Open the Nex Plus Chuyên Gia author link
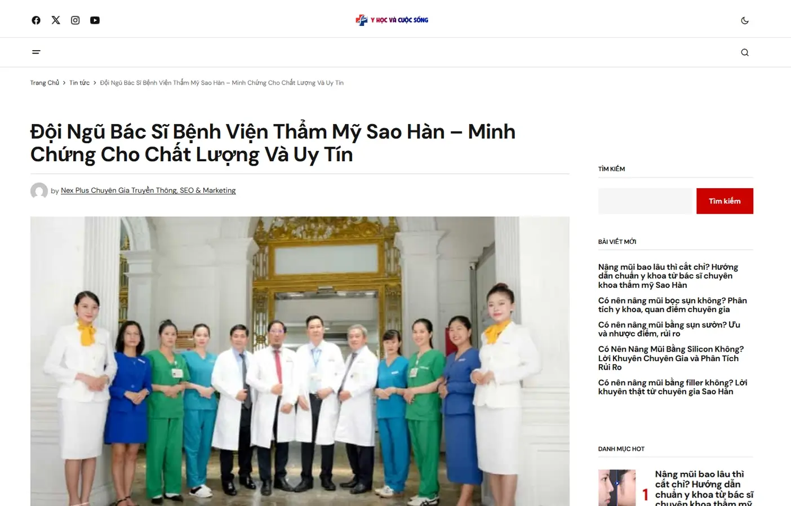This screenshot has width=791, height=506. [x=148, y=190]
